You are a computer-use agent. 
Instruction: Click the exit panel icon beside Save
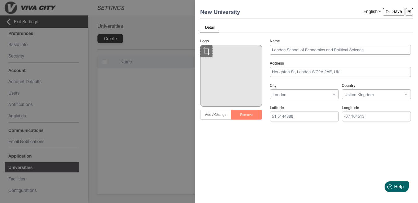coord(409,12)
